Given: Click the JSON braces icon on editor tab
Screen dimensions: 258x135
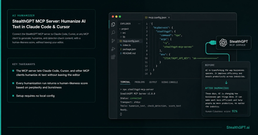Looking at the screenshot, I should point(146,17).
